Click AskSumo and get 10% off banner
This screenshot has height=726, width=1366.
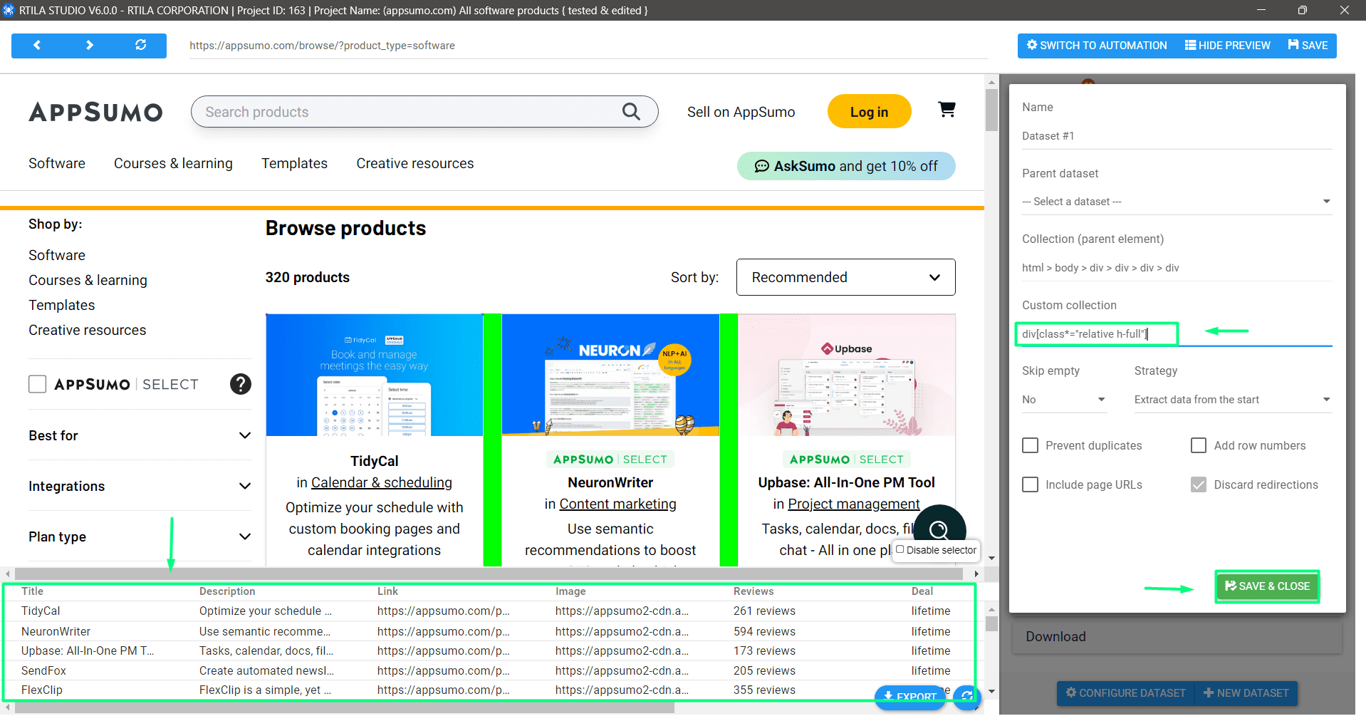point(846,166)
